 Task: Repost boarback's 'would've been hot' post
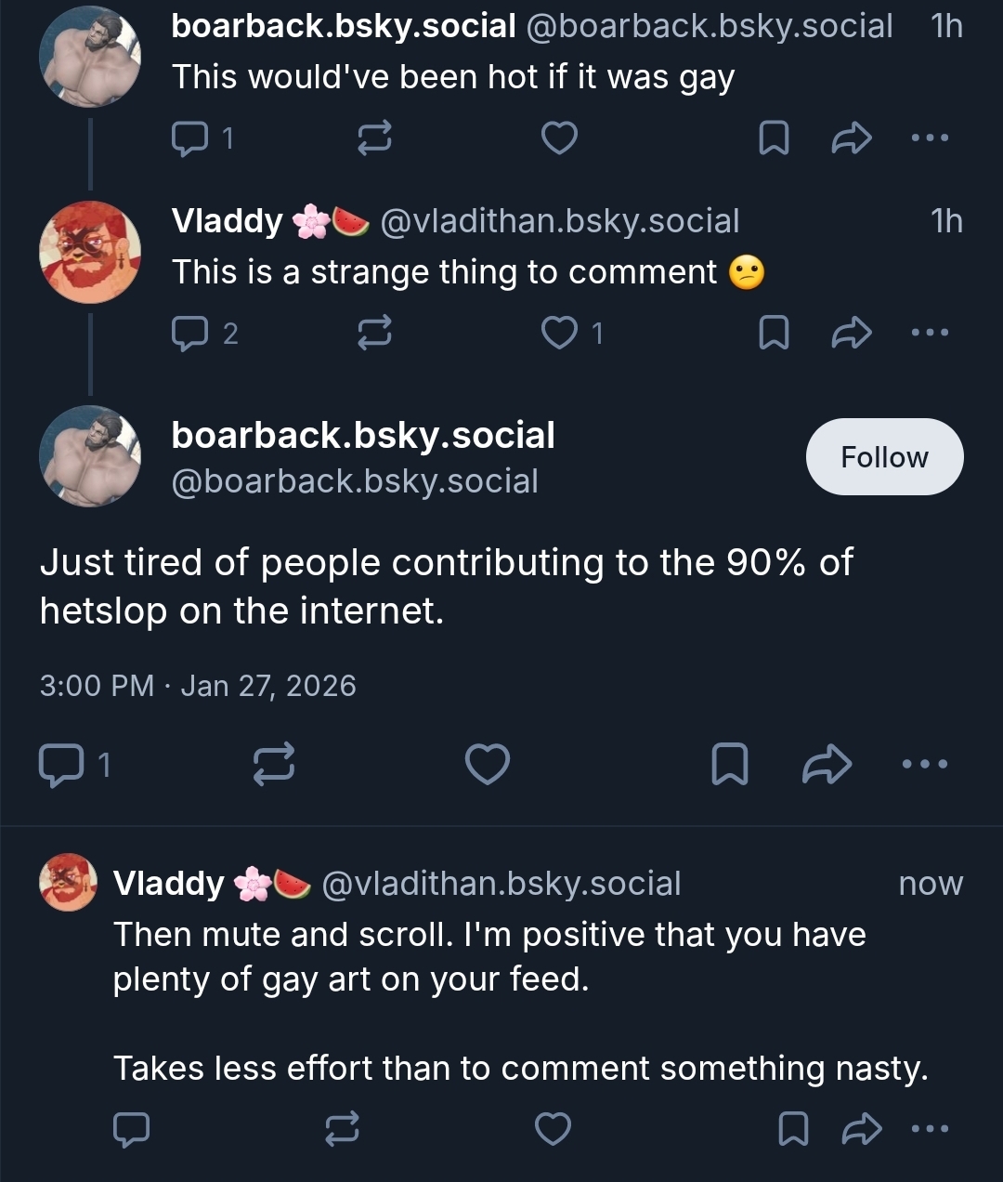point(374,138)
